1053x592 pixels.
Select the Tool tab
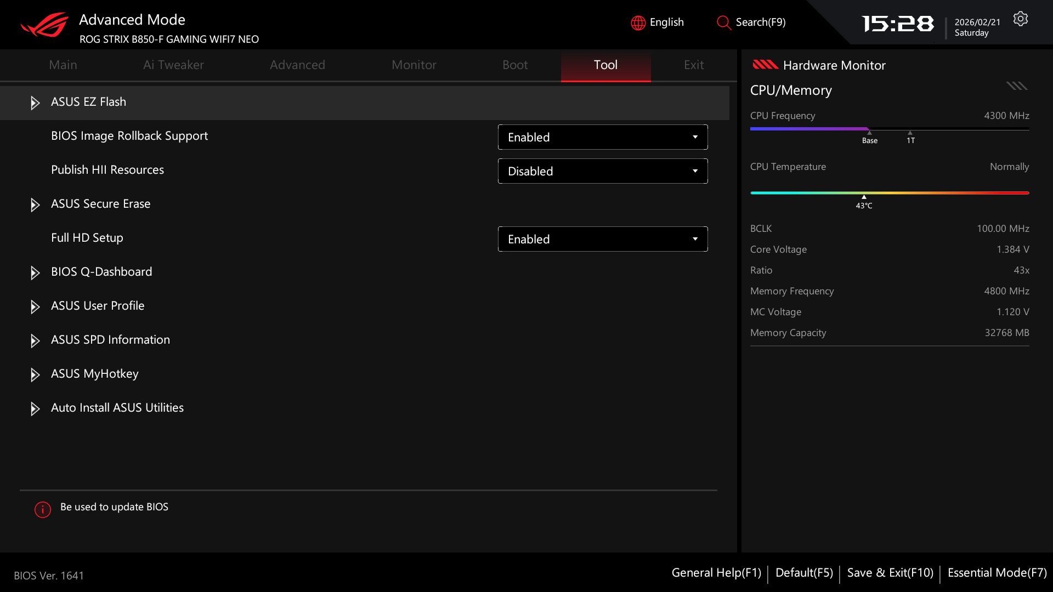click(605, 66)
